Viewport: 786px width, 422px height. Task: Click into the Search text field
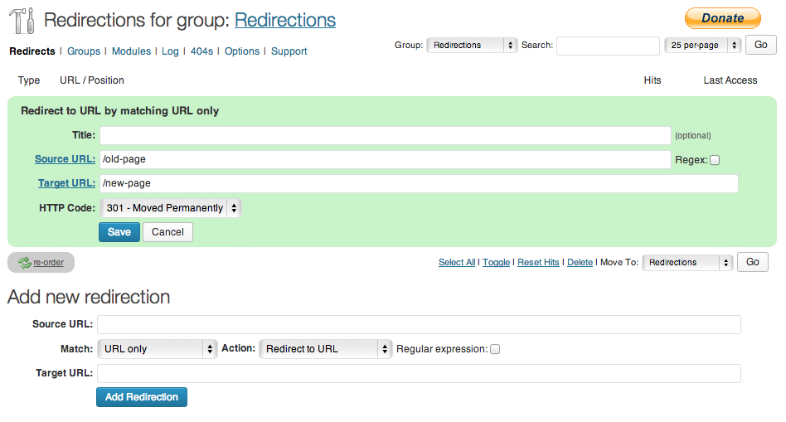tap(608, 46)
